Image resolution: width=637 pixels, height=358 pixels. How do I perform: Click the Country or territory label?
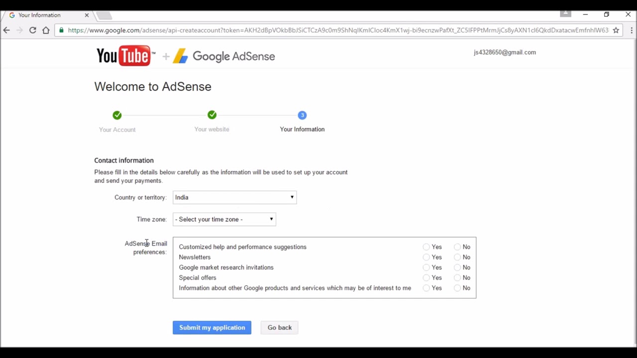pos(140,197)
